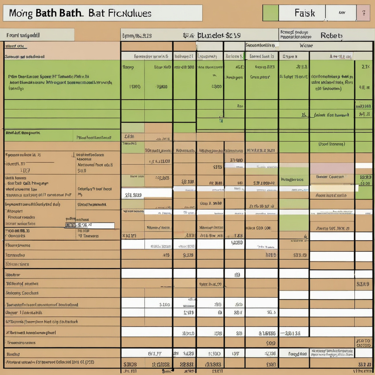Image resolution: width=375 pixels, height=375 pixels.
Task: Click the Freeoonoas row label
Action: point(22,343)
